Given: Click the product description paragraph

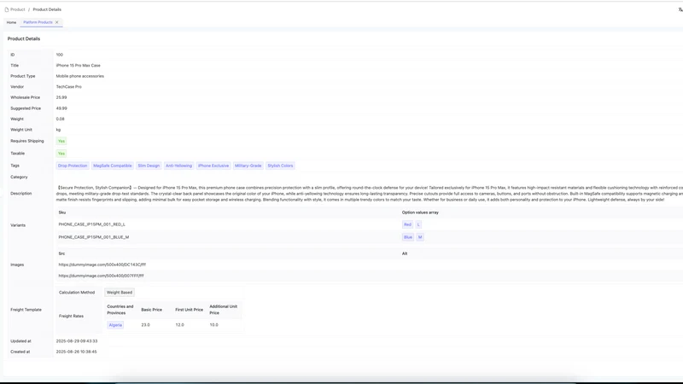Looking at the screenshot, I should click(x=370, y=194).
